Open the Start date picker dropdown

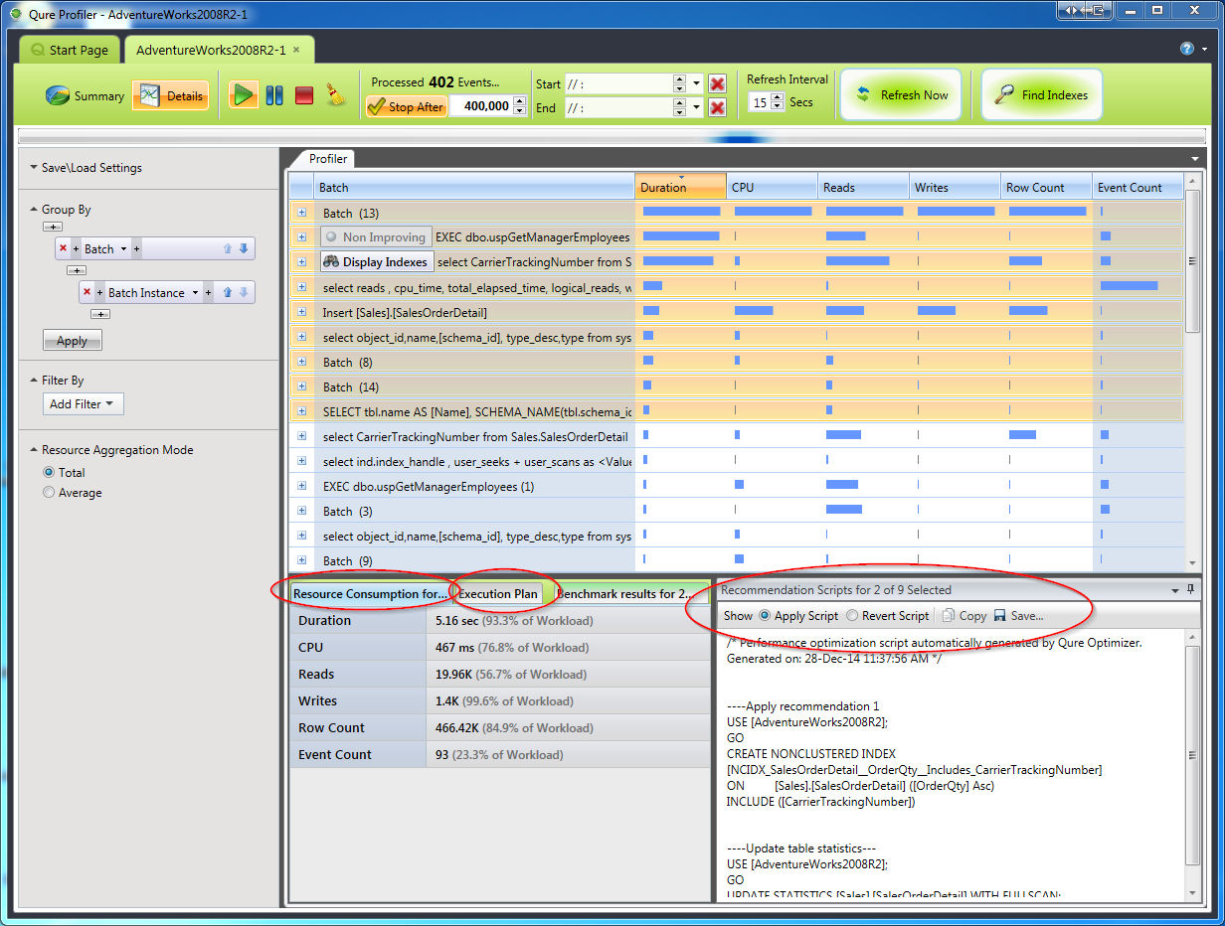(697, 83)
